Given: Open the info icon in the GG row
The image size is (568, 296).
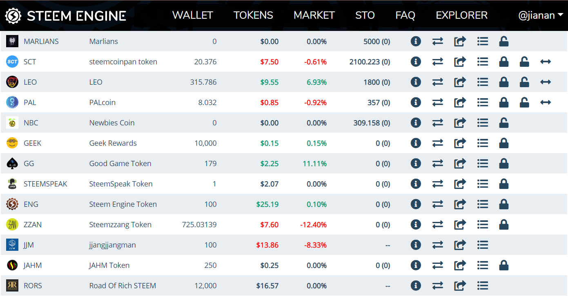Looking at the screenshot, I should tap(416, 163).
